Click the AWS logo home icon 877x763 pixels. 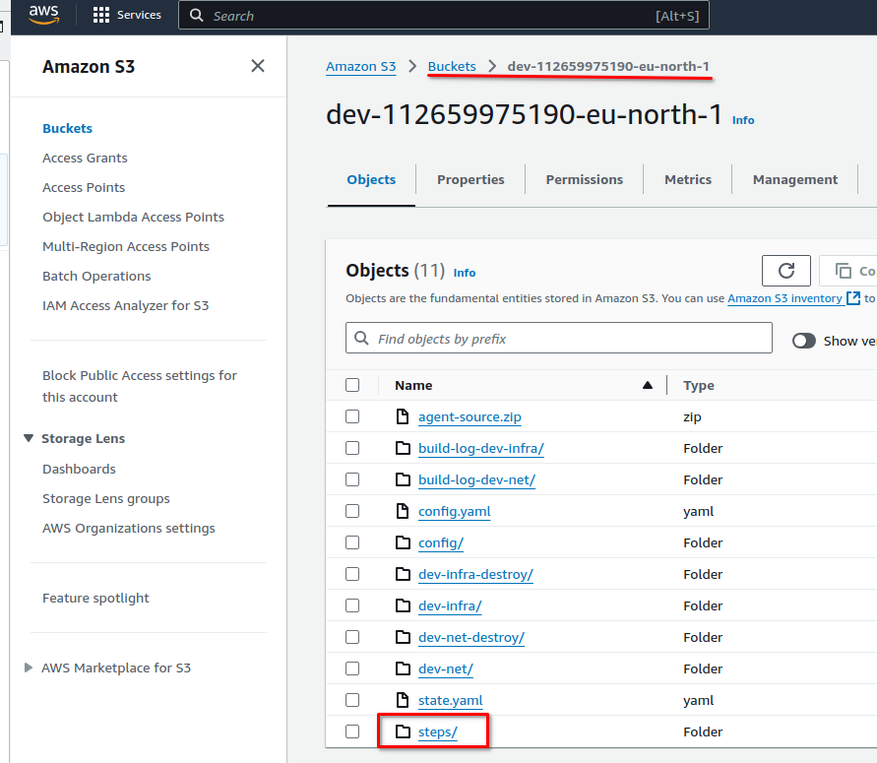click(43, 15)
